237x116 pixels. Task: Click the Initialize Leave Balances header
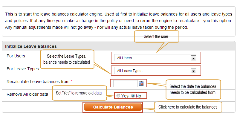(x=31, y=46)
